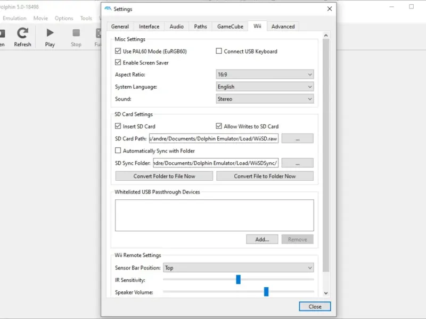The height and width of the screenshot is (319, 426).
Task: Click the SD Sync Folder text field
Action: point(216,163)
